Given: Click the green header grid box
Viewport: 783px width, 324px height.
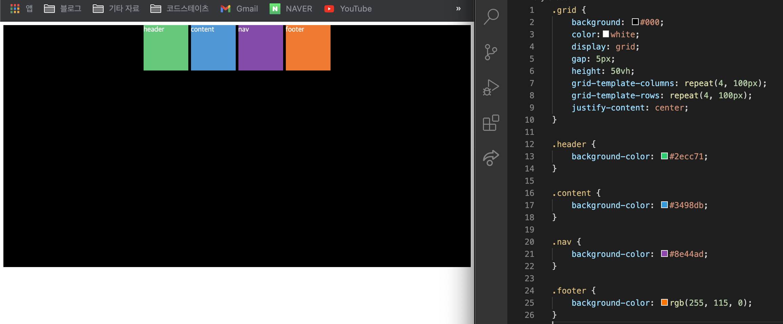Looking at the screenshot, I should click(x=166, y=48).
